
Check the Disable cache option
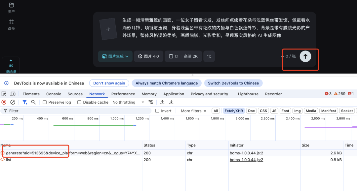point(79,102)
